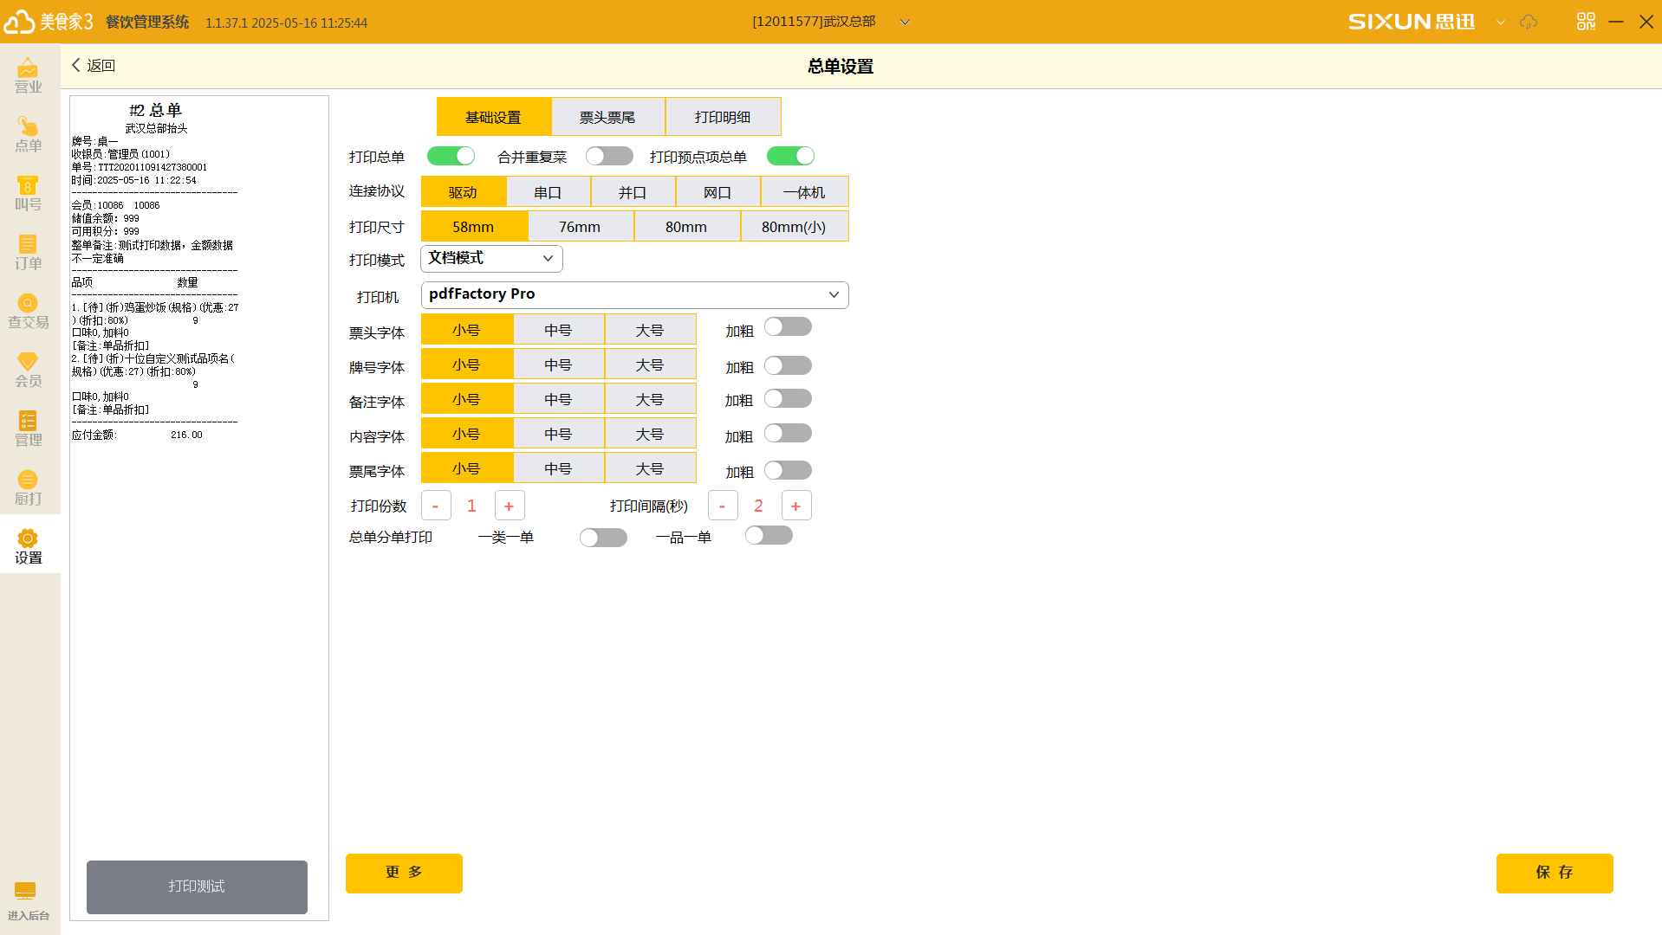The image size is (1662, 935).
Task: Switch to the 打印明细 tab
Action: point(723,117)
